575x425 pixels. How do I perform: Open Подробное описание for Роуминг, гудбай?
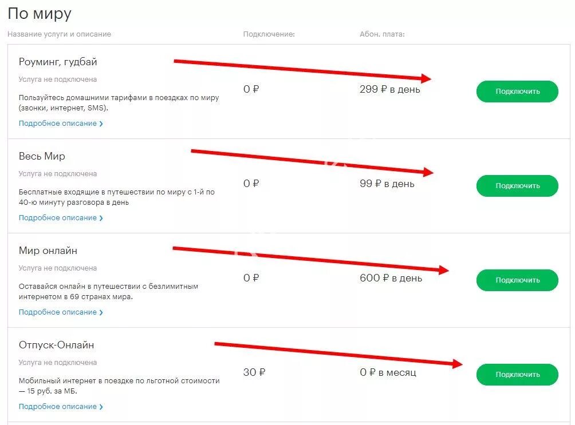coord(58,124)
